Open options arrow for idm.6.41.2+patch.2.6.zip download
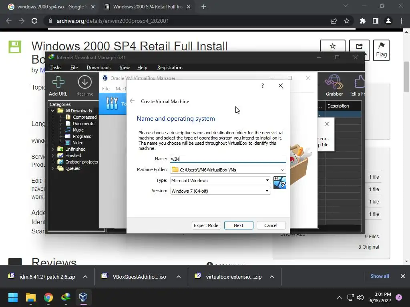 (x=85, y=277)
